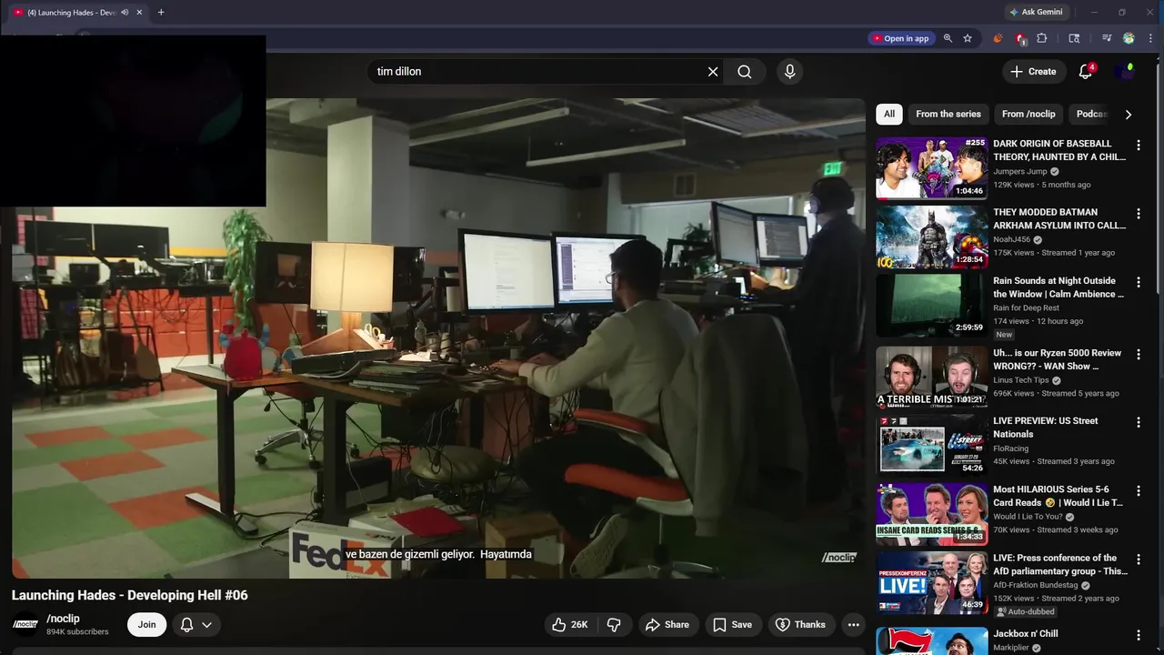Click Linus Tech Tips channel name
1164x655 pixels.
point(1020,380)
